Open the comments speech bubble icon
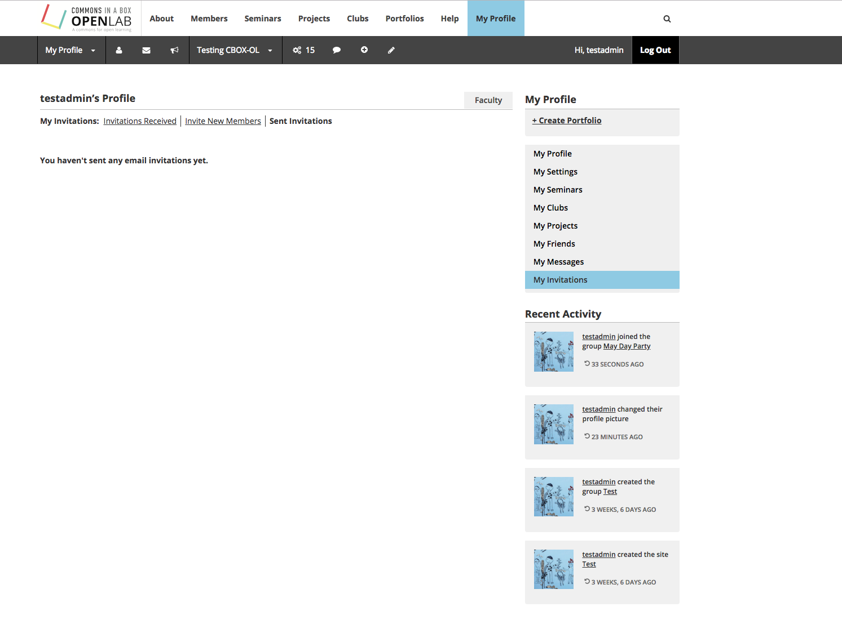This screenshot has width=842, height=629. tap(337, 50)
